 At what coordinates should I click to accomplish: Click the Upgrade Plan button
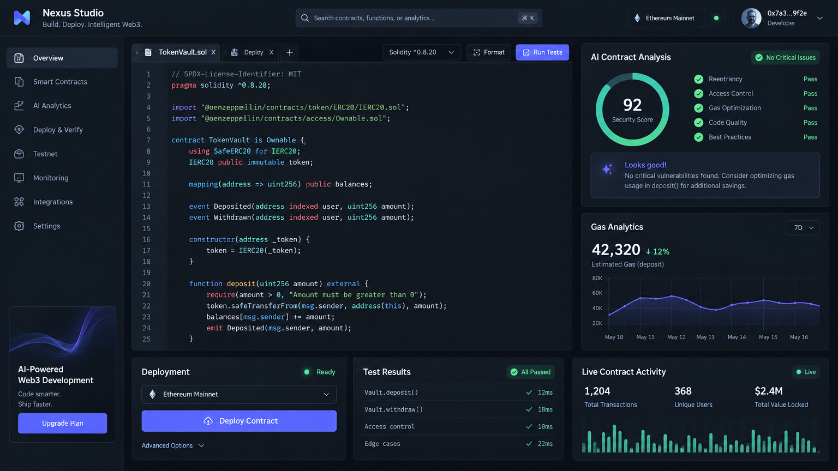[x=63, y=423]
